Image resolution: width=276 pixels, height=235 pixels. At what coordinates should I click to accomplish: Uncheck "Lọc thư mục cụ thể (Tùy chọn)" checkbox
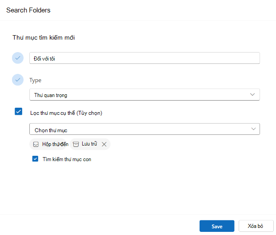pos(19,111)
